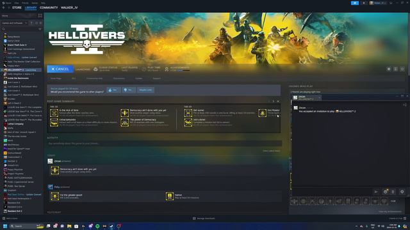
Task: Select Need for Speed Heat in library
Action: click(x=19, y=149)
